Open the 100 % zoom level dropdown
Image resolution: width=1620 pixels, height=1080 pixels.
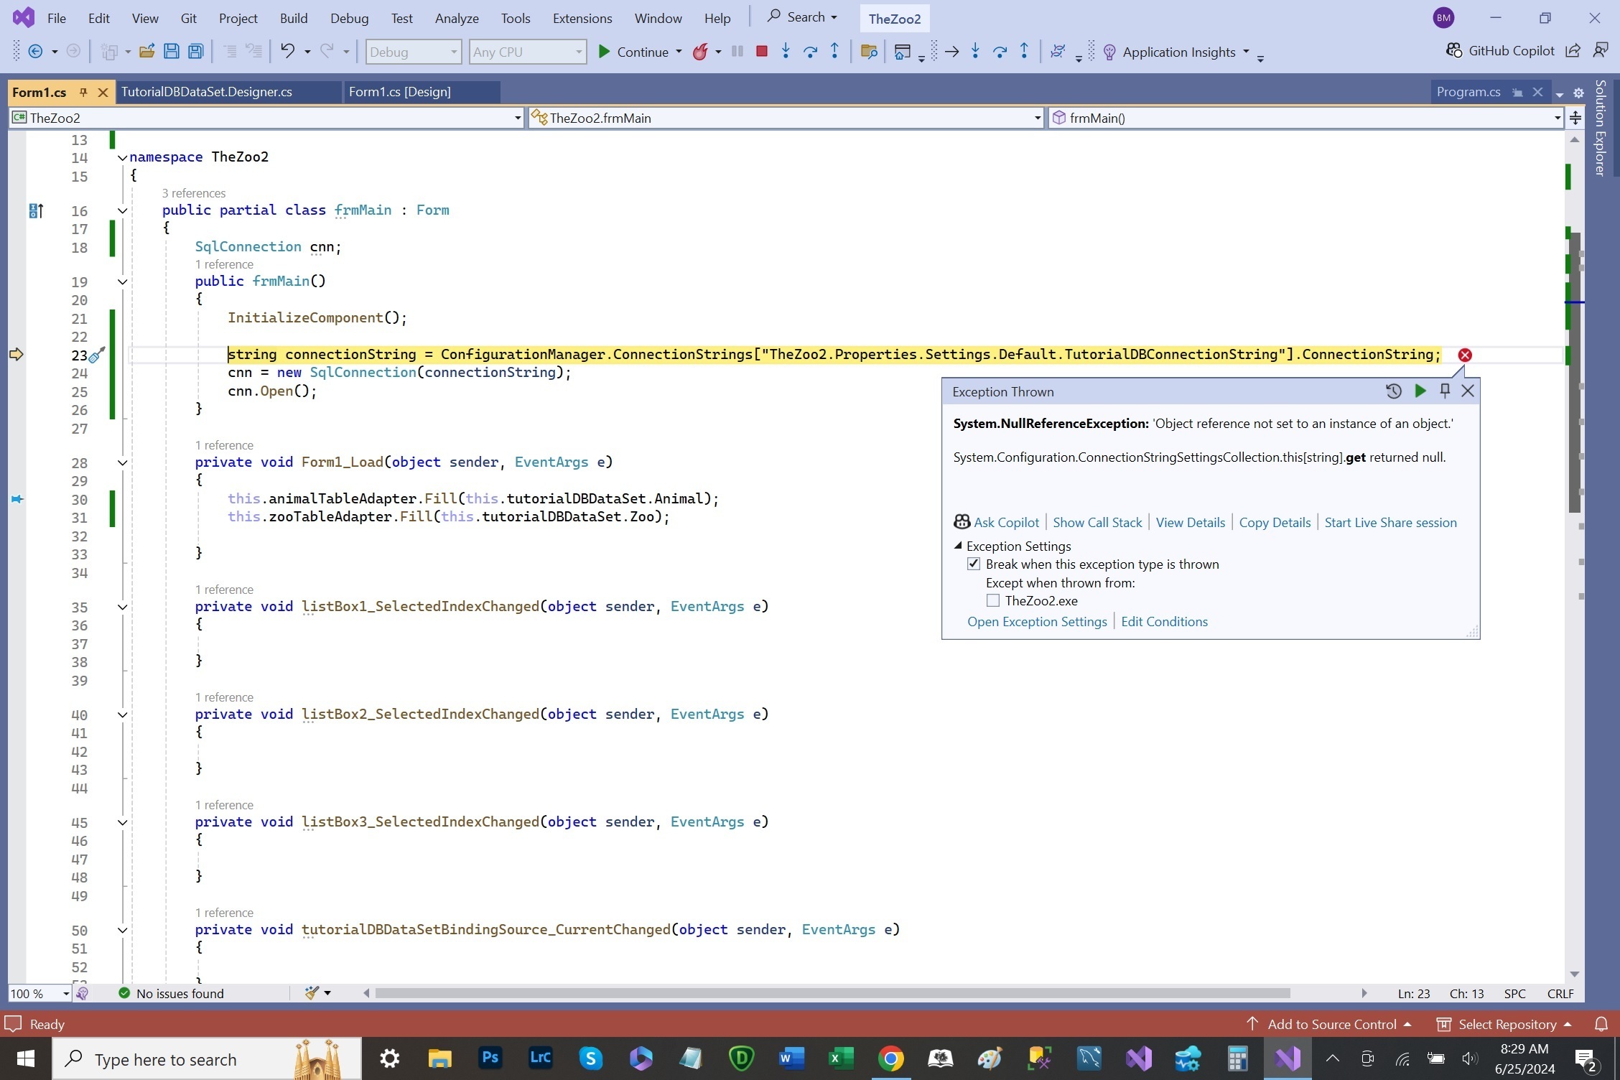[65, 994]
